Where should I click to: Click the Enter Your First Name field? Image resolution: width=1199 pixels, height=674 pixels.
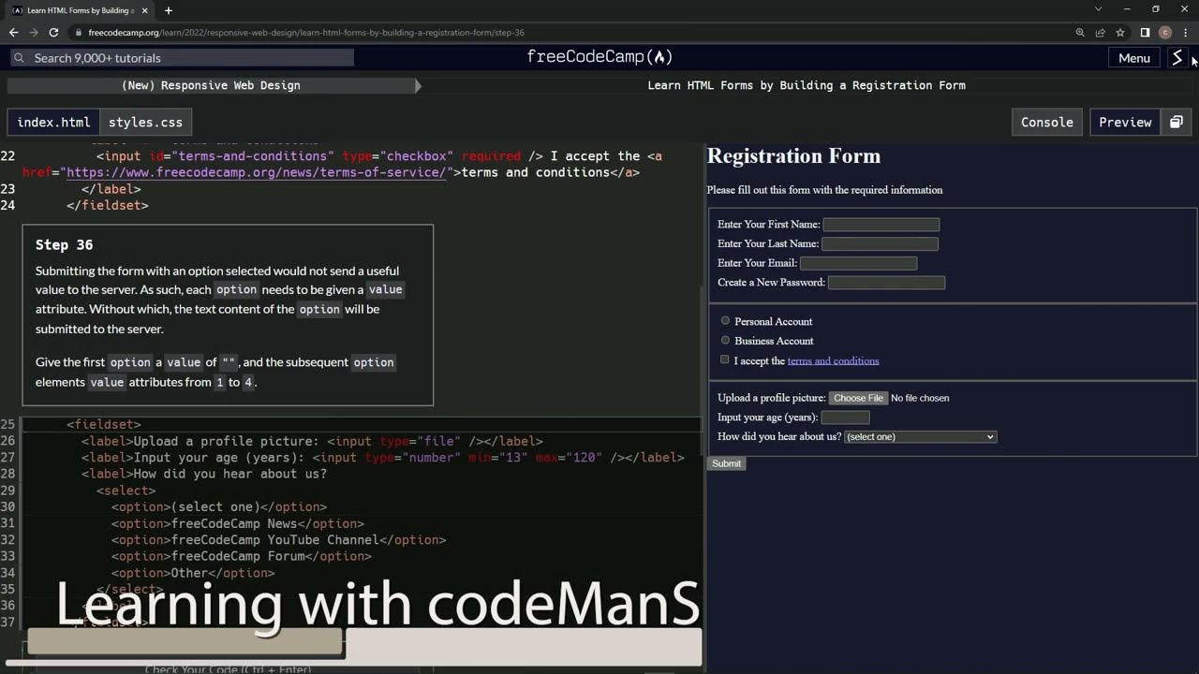coord(881,225)
